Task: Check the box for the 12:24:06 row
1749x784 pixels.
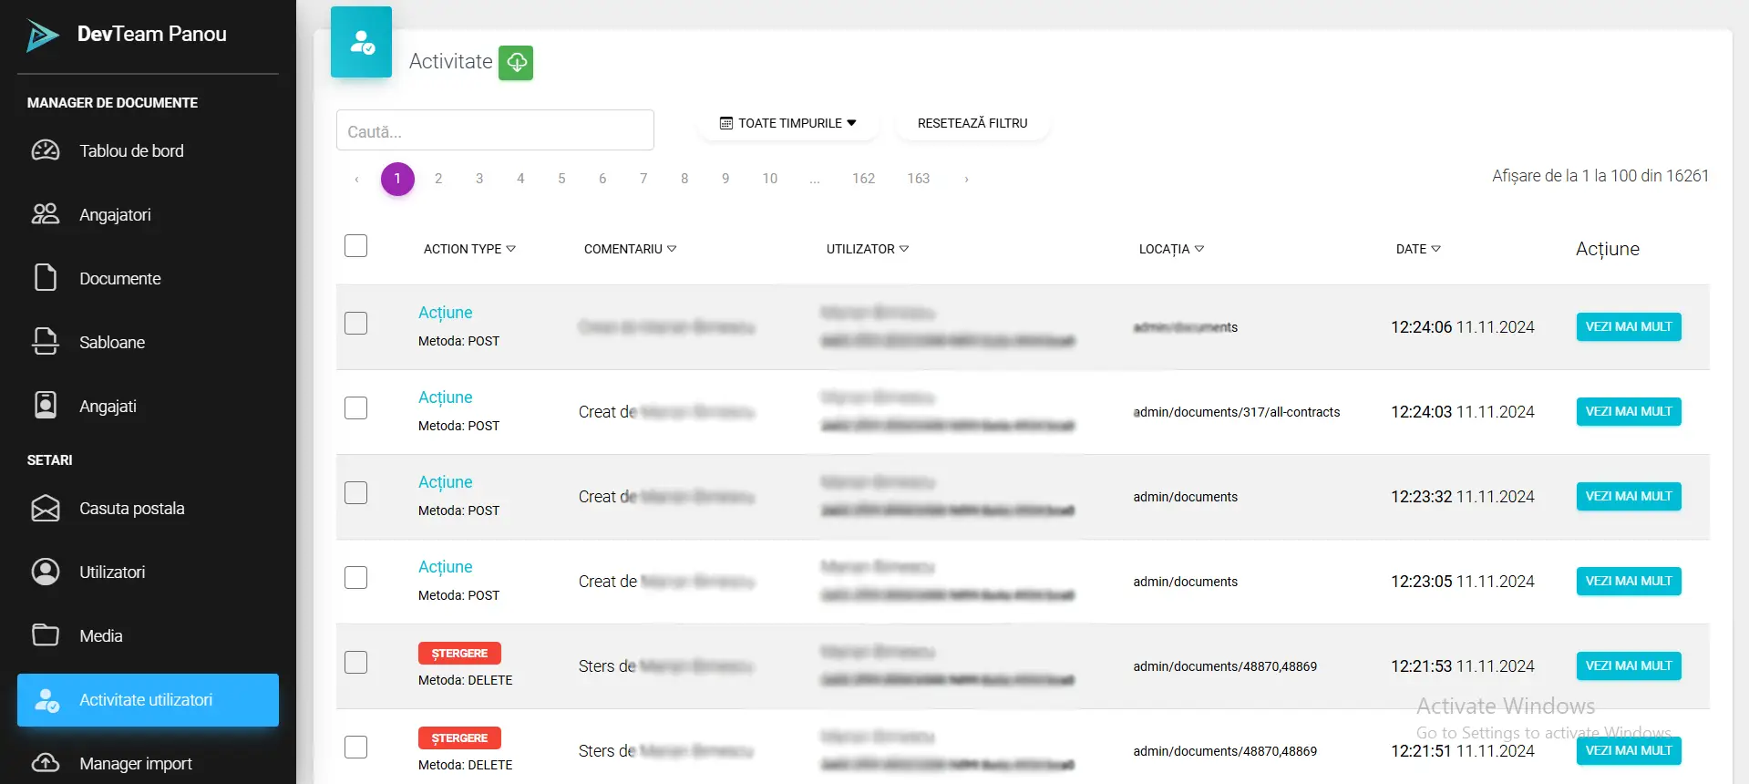Action: [356, 324]
